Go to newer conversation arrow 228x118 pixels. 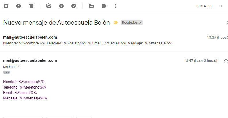click(x=221, y=6)
